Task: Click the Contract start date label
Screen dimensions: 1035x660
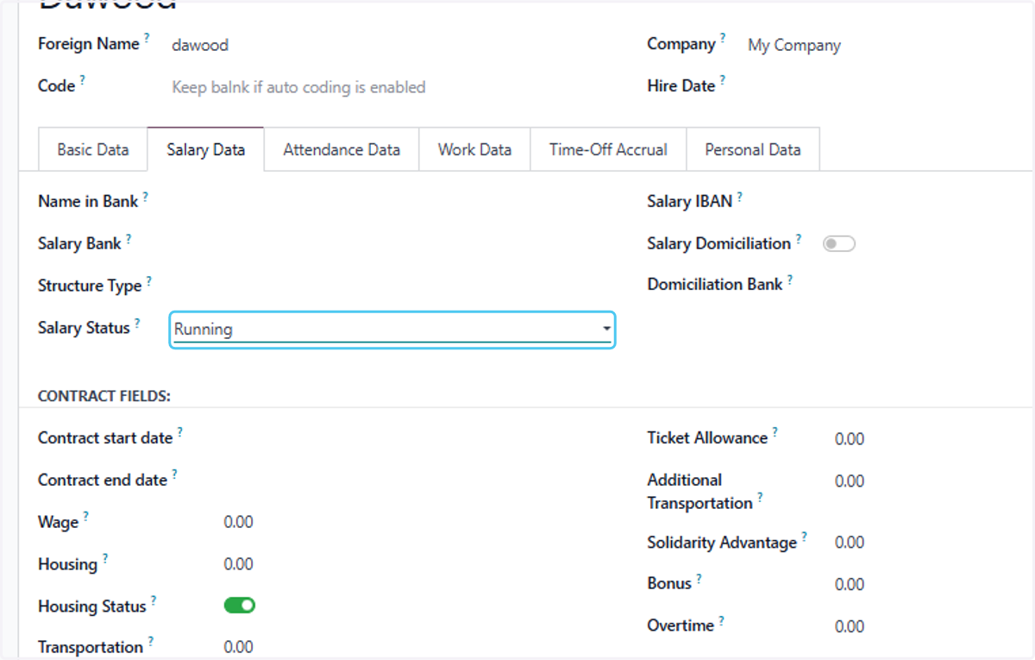Action: 105,438
